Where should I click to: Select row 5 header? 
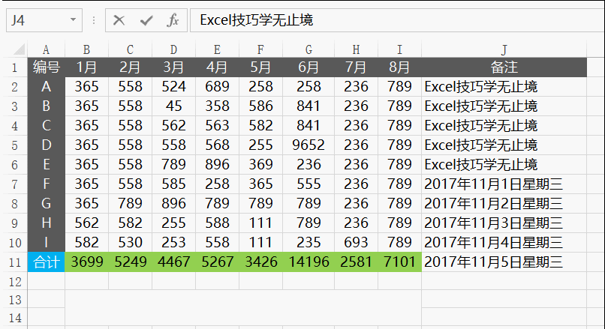(x=14, y=145)
